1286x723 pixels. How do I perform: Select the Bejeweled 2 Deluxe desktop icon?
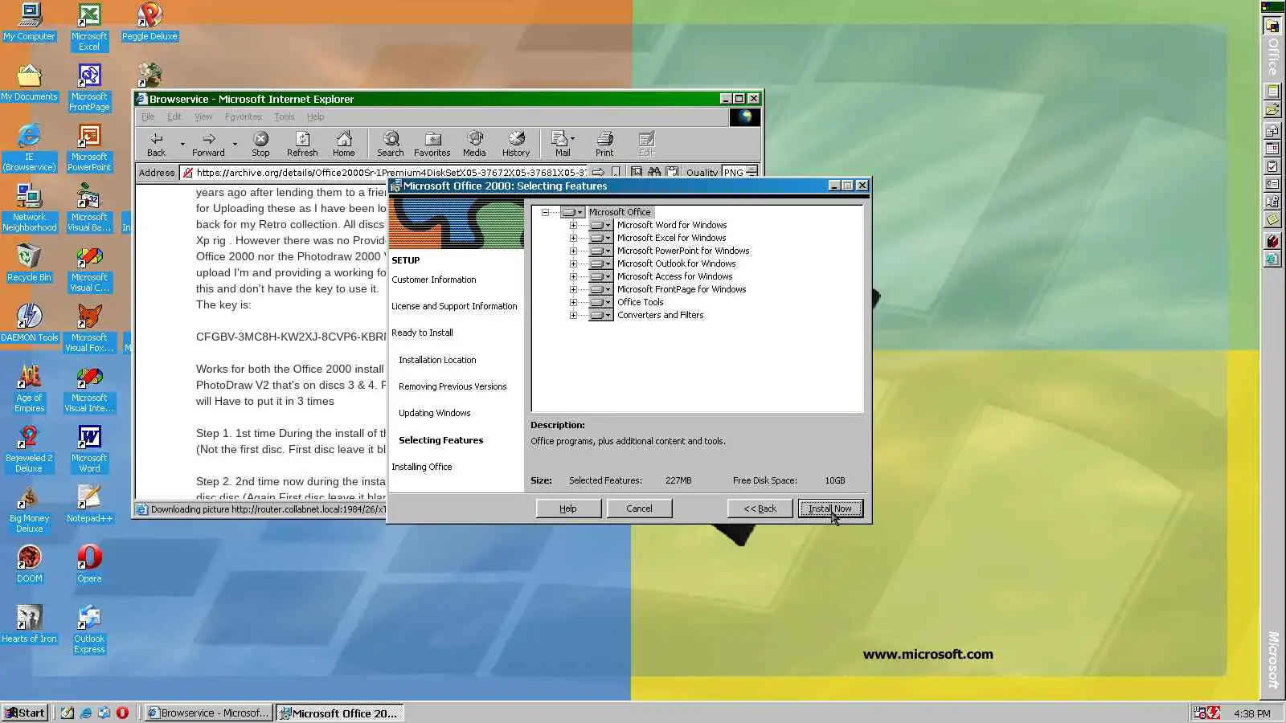[29, 449]
